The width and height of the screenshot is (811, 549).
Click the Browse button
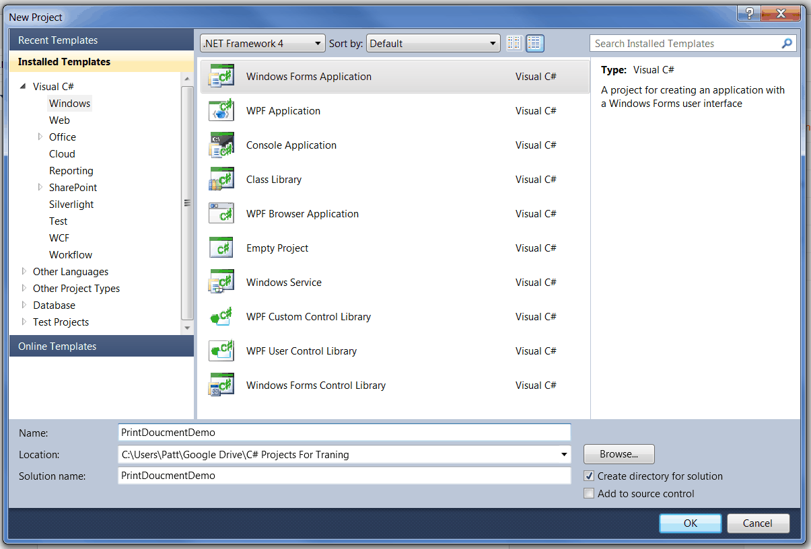pyautogui.click(x=618, y=454)
